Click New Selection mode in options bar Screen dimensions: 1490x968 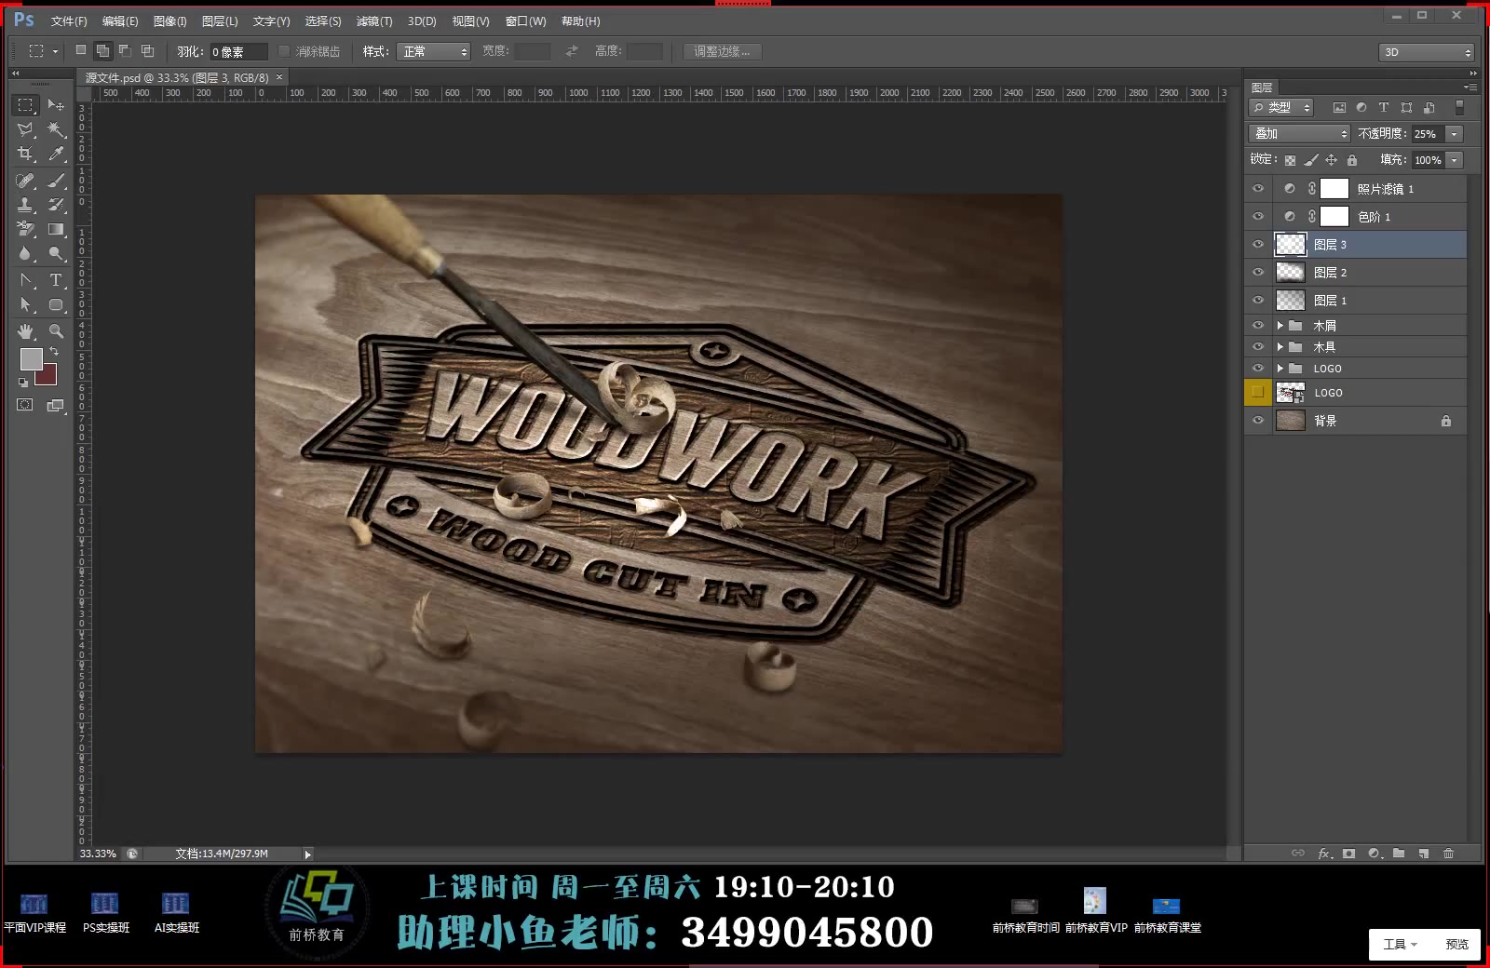pyautogui.click(x=81, y=50)
